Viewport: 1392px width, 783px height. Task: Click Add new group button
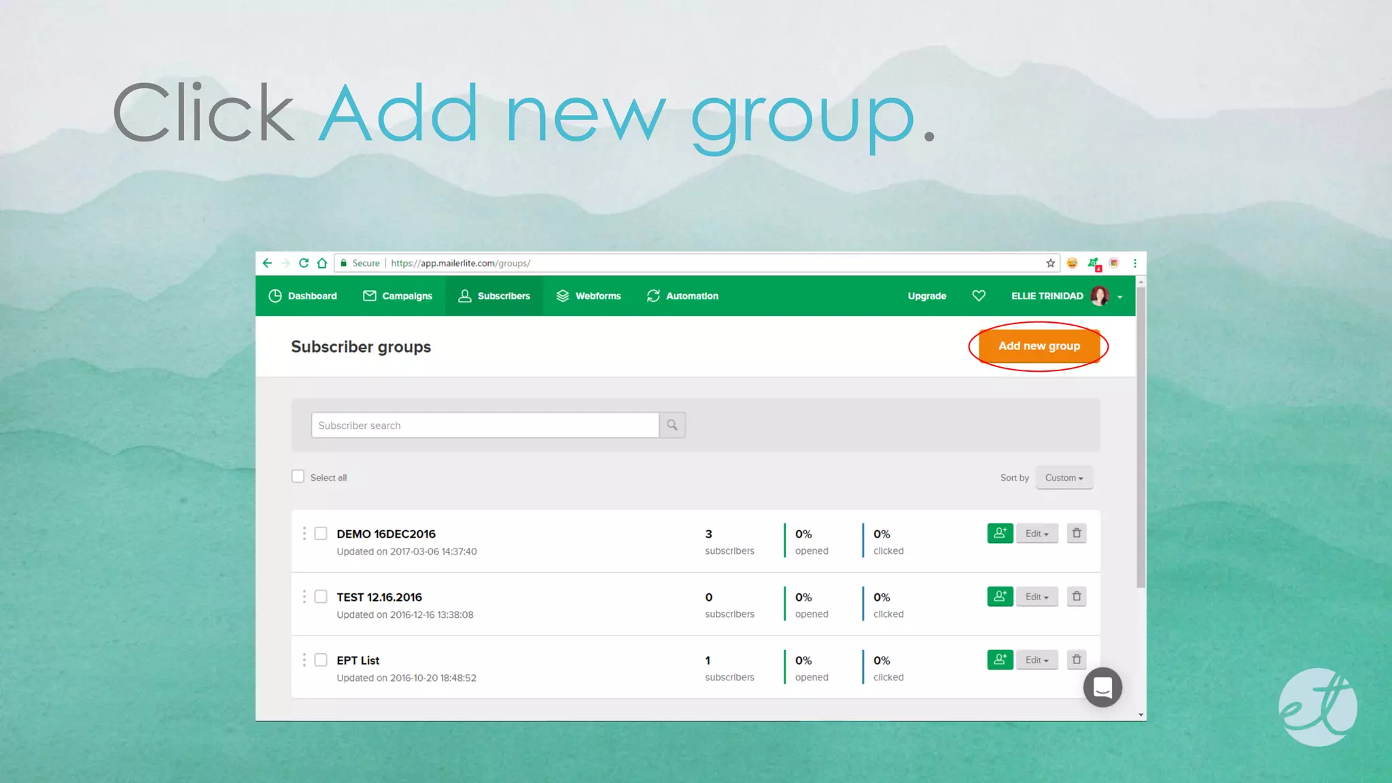1039,346
